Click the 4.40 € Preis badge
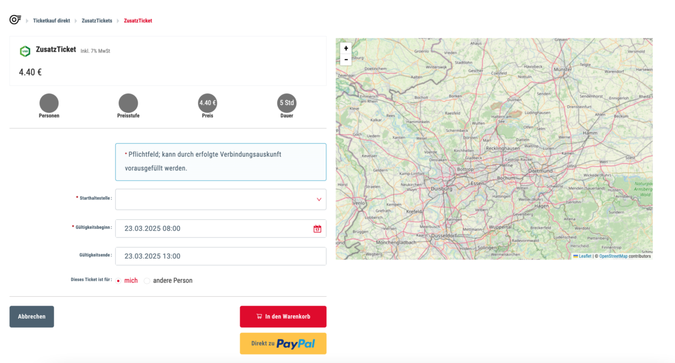Viewport: 675px width, 363px height. click(208, 103)
